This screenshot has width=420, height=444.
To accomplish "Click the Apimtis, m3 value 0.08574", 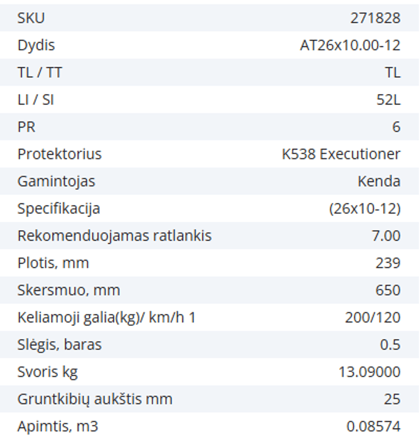I will coord(374,427).
